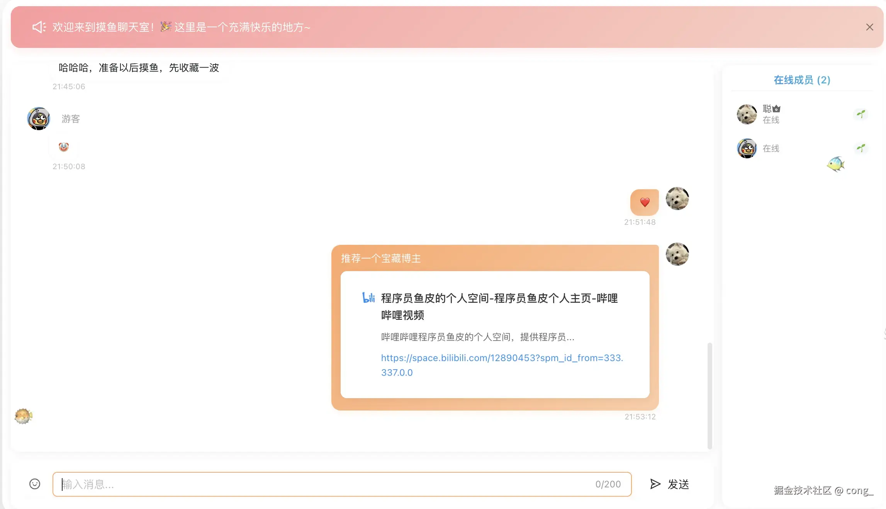Click the tropical fish icon in sidebar

click(x=835, y=164)
